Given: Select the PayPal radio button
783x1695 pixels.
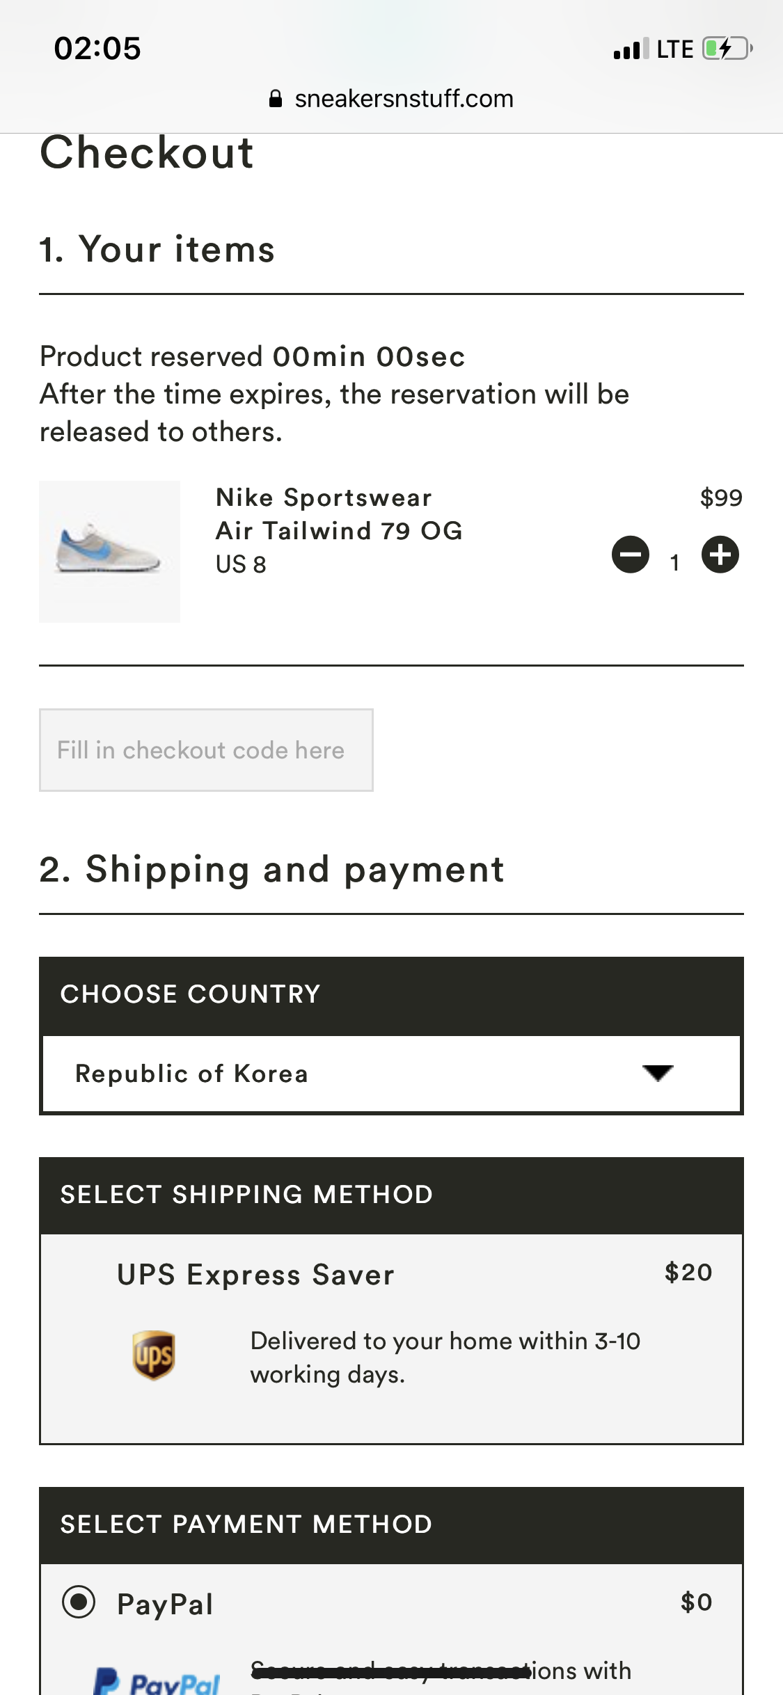Looking at the screenshot, I should tap(79, 1602).
